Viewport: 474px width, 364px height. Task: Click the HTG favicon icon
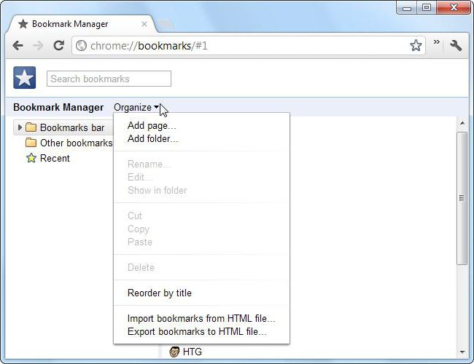point(174,352)
